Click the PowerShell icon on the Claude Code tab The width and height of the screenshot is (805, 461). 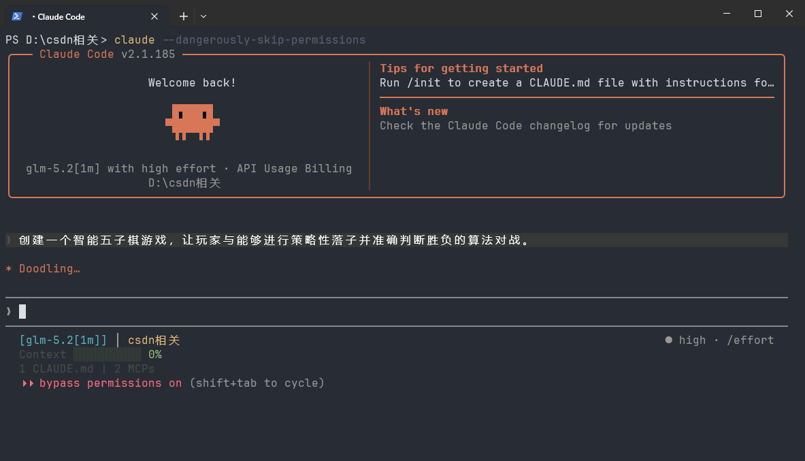click(x=17, y=16)
